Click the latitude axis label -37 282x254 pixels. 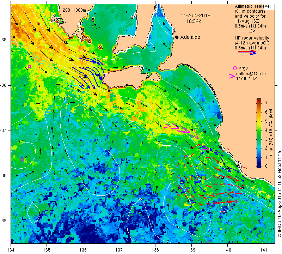4,130
